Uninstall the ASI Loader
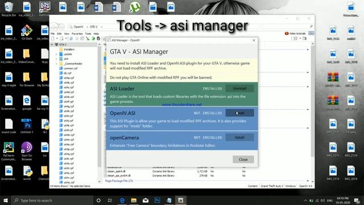The width and height of the screenshot is (364, 205). pyautogui.click(x=239, y=89)
